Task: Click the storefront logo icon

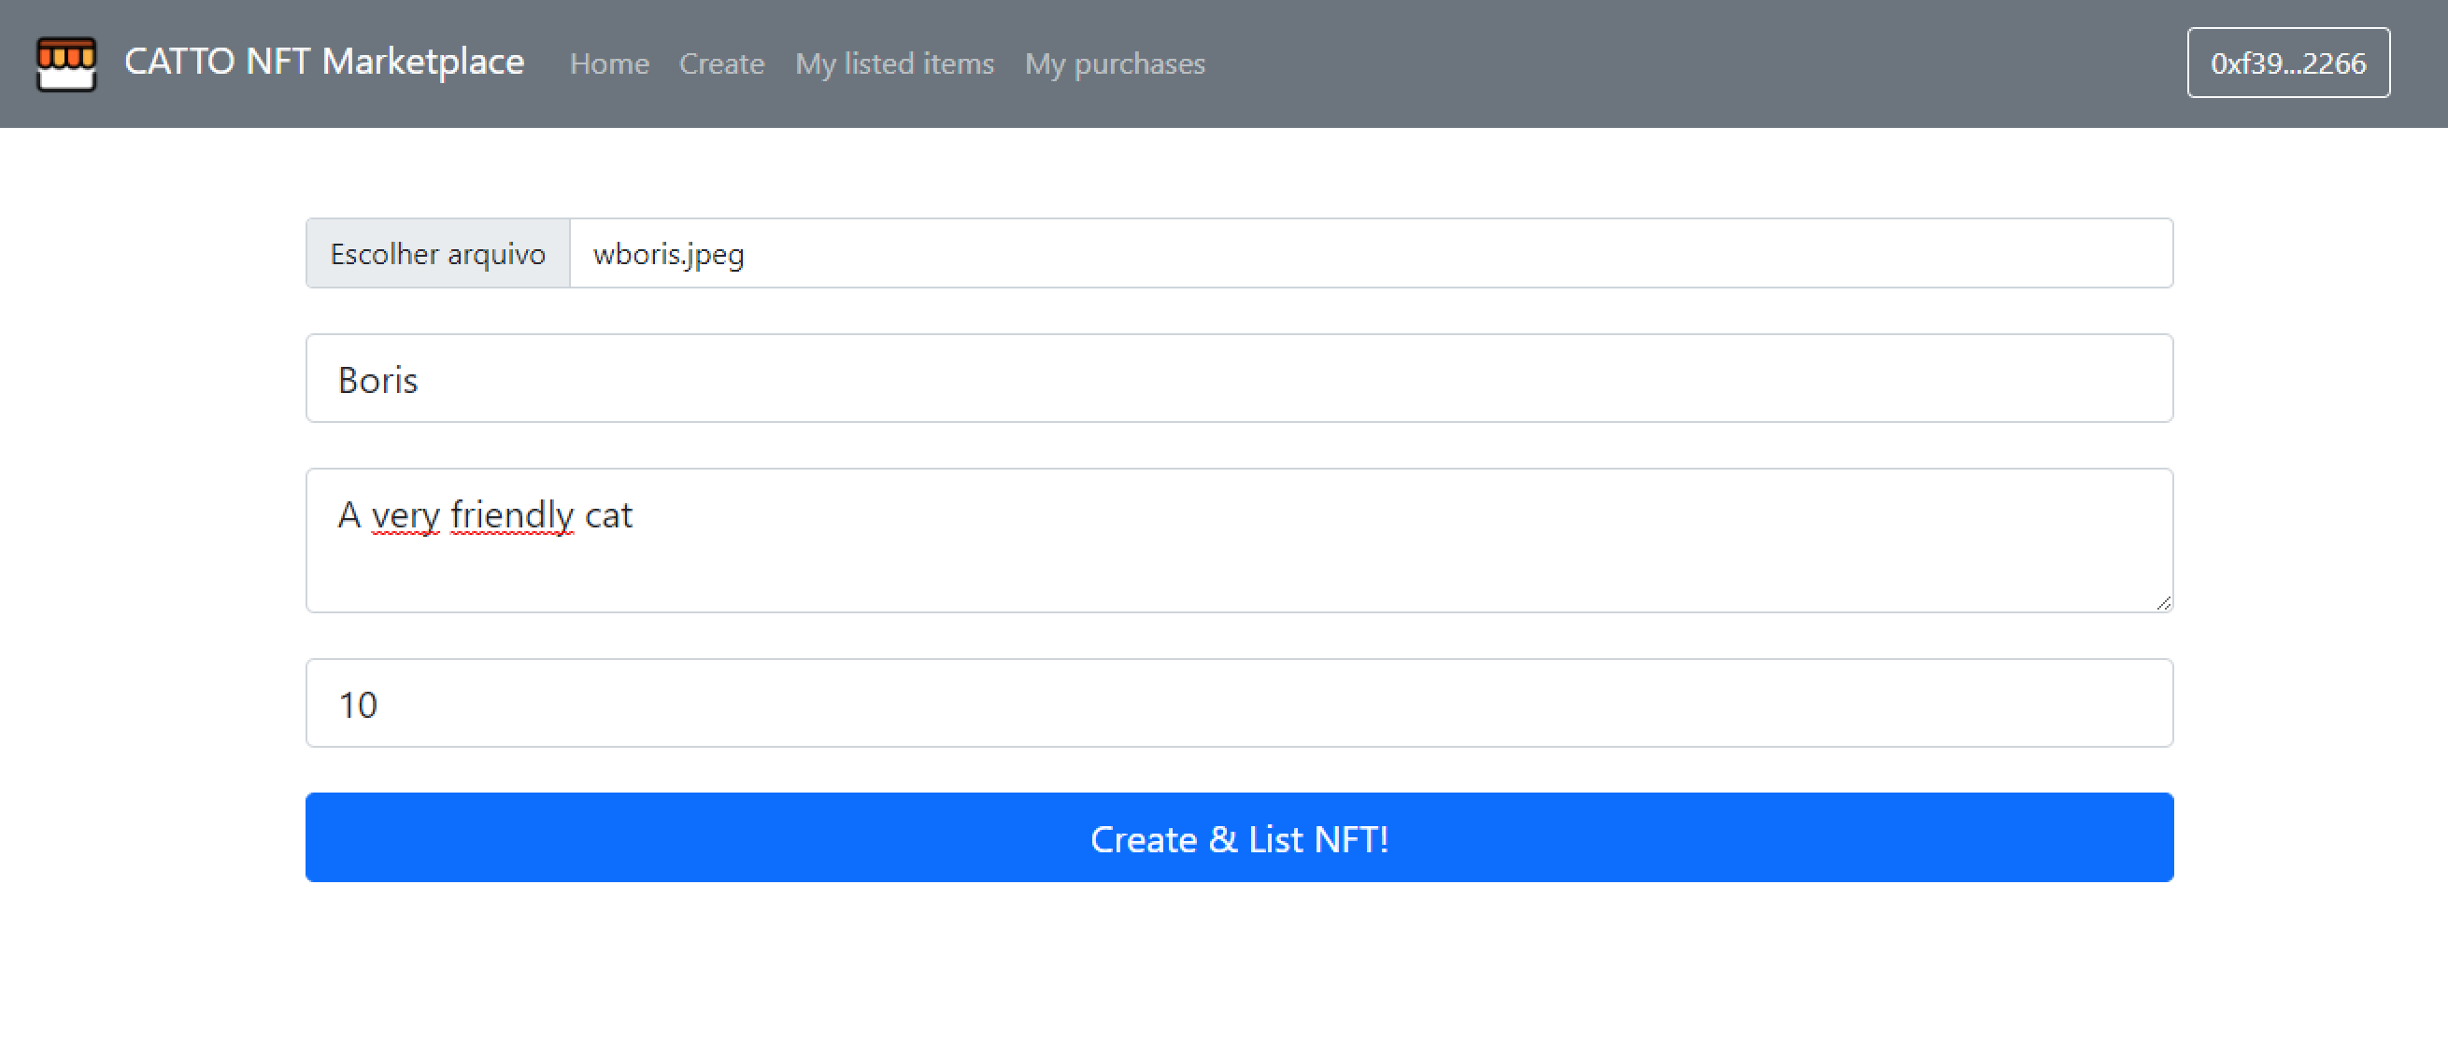Action: pos(65,63)
